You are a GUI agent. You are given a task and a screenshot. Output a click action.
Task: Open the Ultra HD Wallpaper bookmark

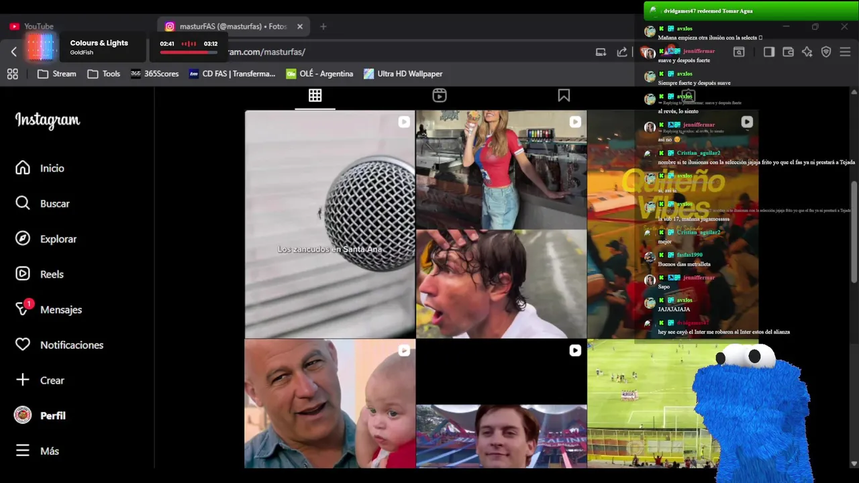point(403,74)
